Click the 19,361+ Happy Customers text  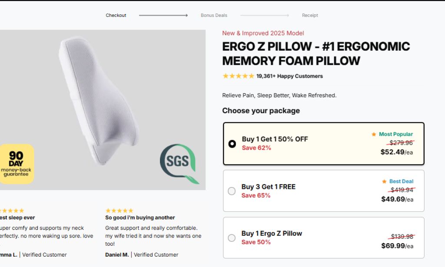289,76
